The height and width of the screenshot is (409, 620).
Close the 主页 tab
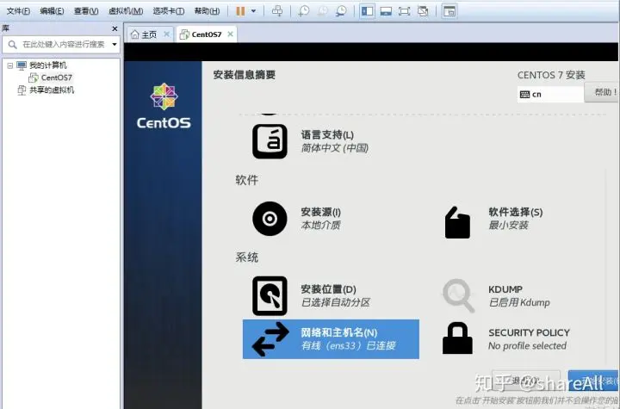[x=166, y=34]
